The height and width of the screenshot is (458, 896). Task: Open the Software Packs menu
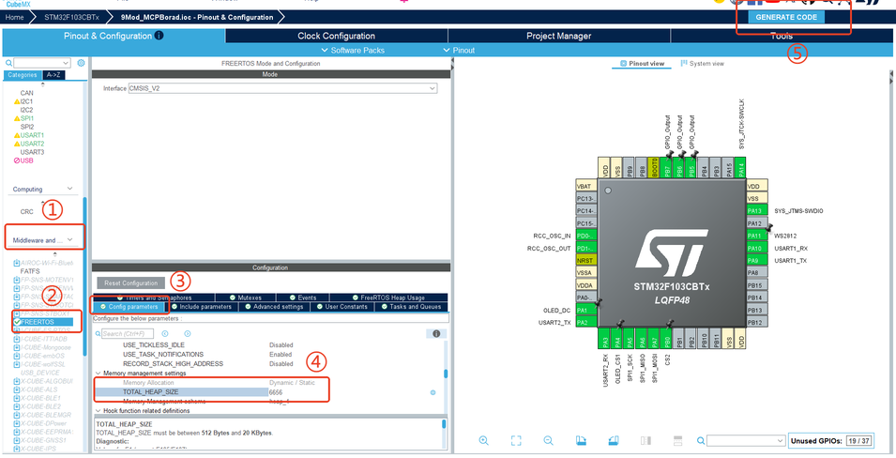click(353, 51)
